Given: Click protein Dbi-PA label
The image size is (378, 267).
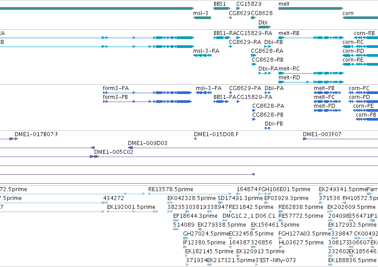Looking at the screenshot, I should (x=274, y=88).
